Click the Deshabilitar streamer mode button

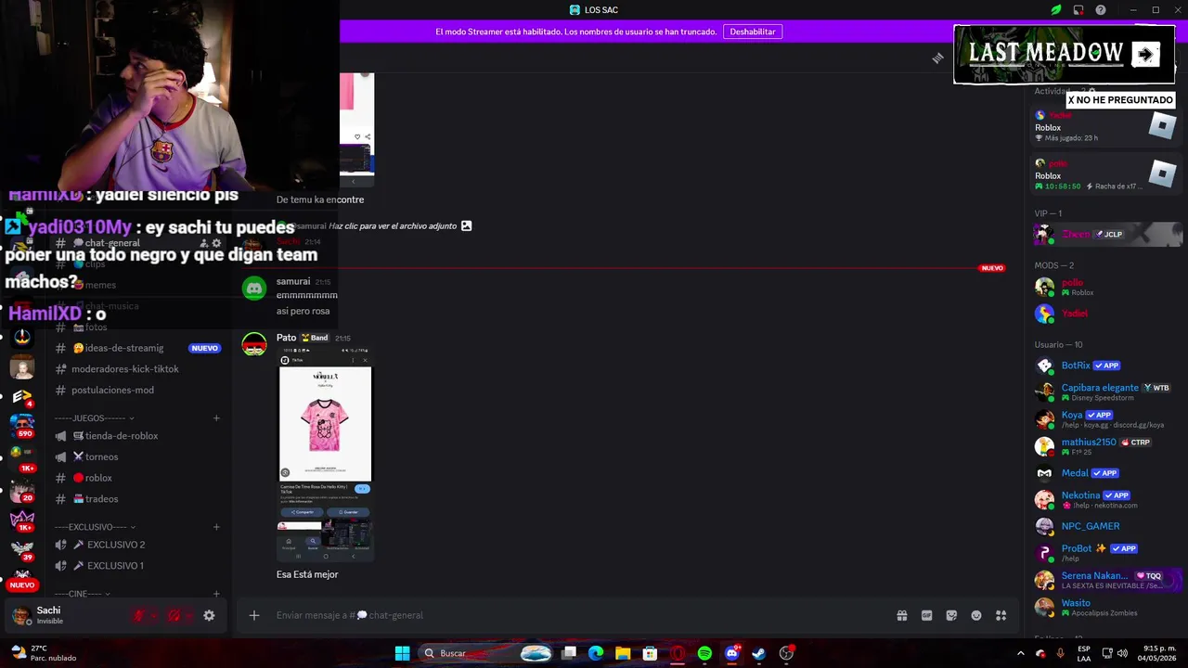point(753,32)
